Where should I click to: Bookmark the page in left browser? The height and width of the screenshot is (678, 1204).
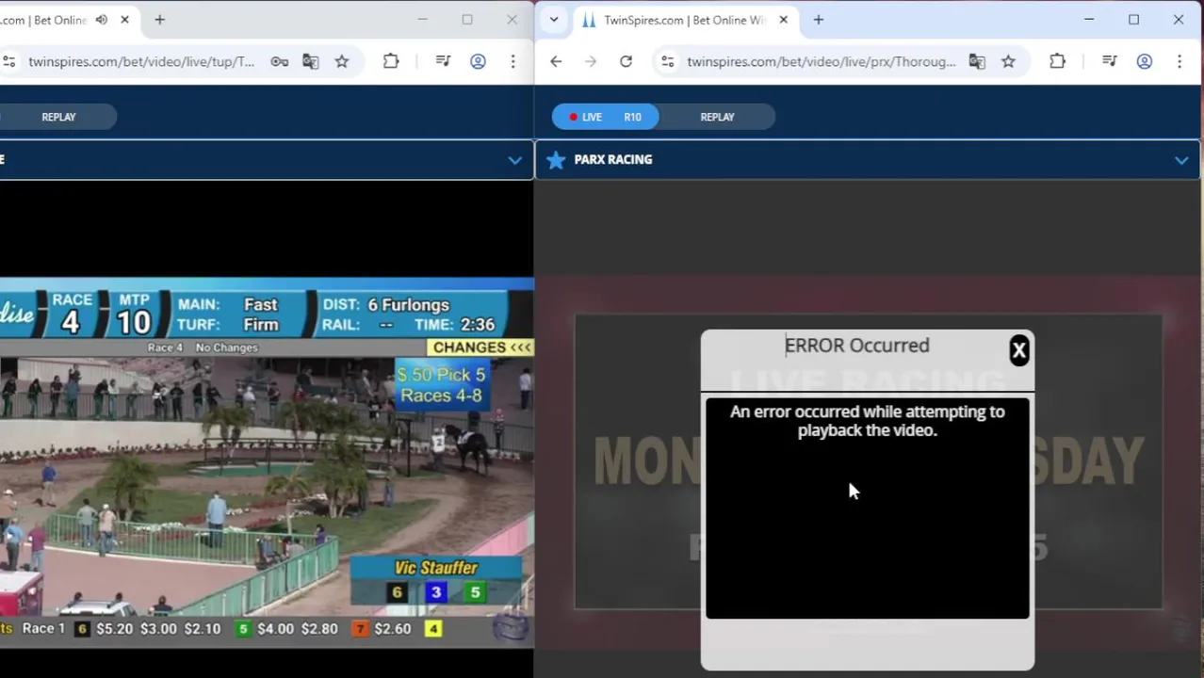342,61
